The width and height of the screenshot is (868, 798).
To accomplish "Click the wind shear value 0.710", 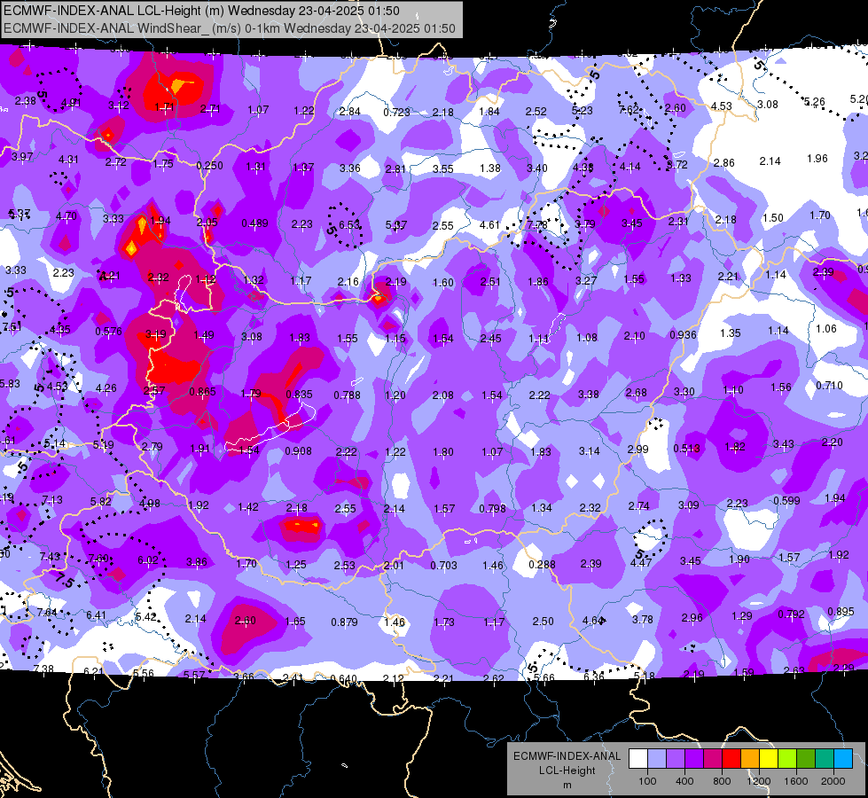I will [x=829, y=386].
